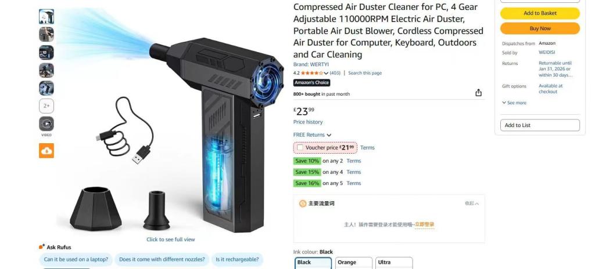Click the Add to List button

[540, 125]
